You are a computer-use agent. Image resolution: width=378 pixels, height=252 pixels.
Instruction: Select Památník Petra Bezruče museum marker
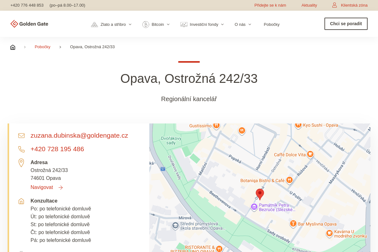click(254, 207)
